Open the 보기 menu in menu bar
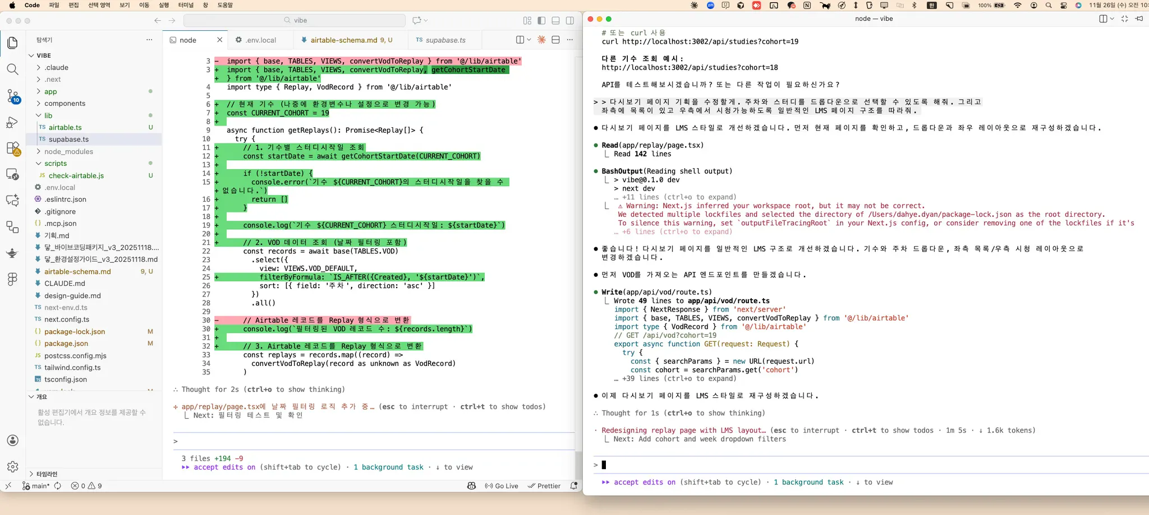This screenshot has width=1149, height=515. (x=125, y=5)
